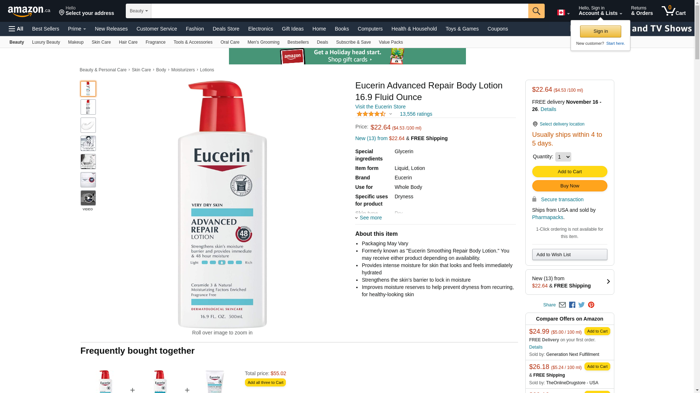Click the search magnifier button
Viewport: 700px width, 393px height.
[536, 11]
